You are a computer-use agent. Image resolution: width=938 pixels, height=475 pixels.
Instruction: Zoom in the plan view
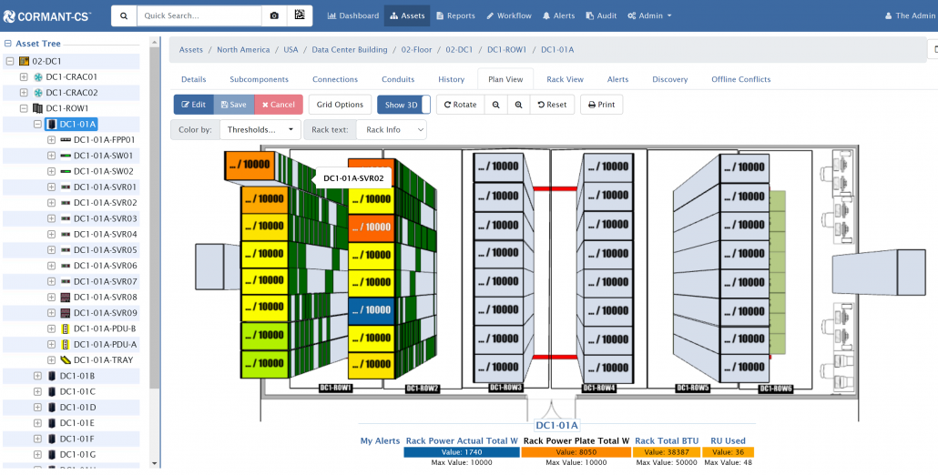tap(518, 105)
